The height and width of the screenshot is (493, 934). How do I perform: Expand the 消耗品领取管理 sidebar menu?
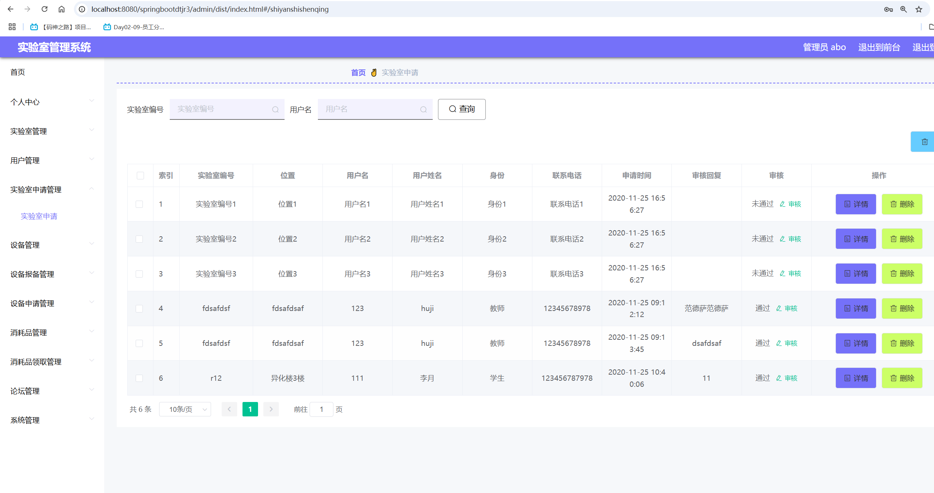[x=52, y=361]
